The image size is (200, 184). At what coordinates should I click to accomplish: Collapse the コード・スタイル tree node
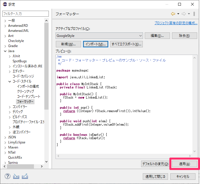(10, 81)
